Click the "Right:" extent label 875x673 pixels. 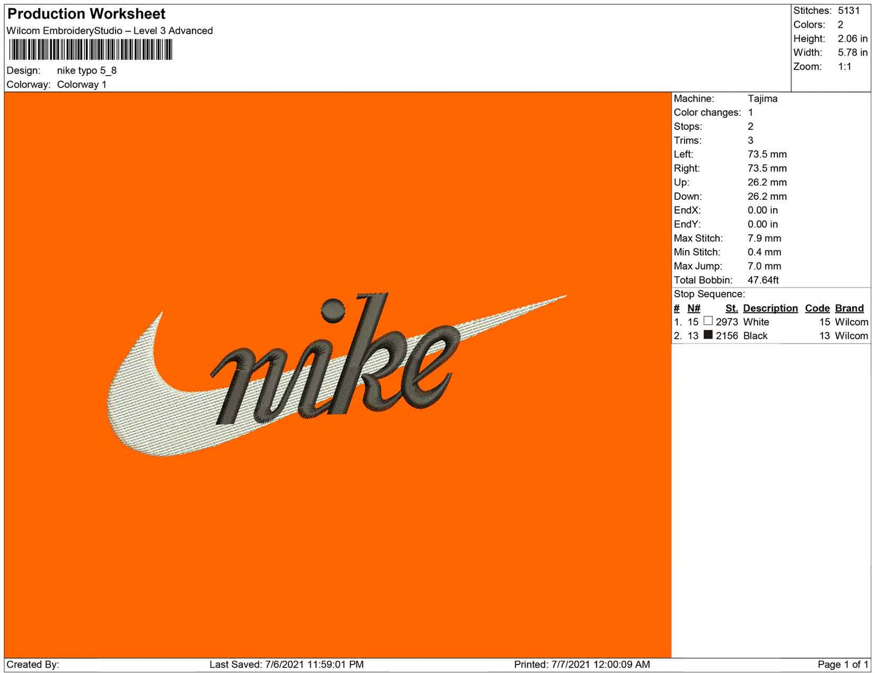687,168
